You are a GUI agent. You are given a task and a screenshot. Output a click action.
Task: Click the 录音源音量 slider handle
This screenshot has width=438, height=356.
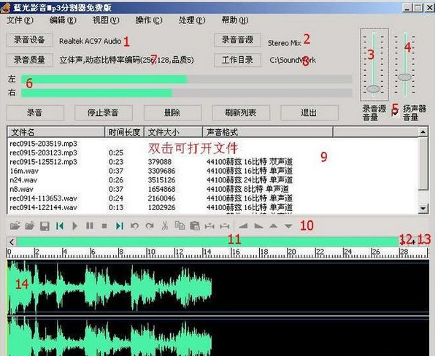(373, 89)
